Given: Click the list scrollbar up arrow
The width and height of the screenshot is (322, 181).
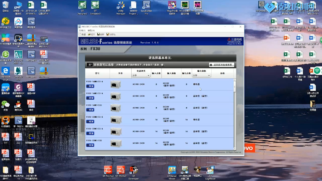Looking at the screenshot, I should 235,80.
